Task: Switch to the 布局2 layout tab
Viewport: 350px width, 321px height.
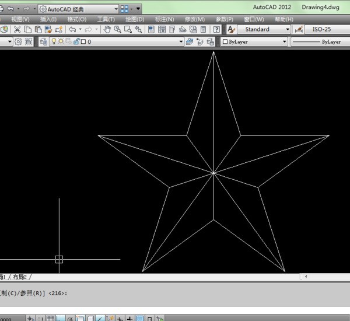Action: click(20, 277)
